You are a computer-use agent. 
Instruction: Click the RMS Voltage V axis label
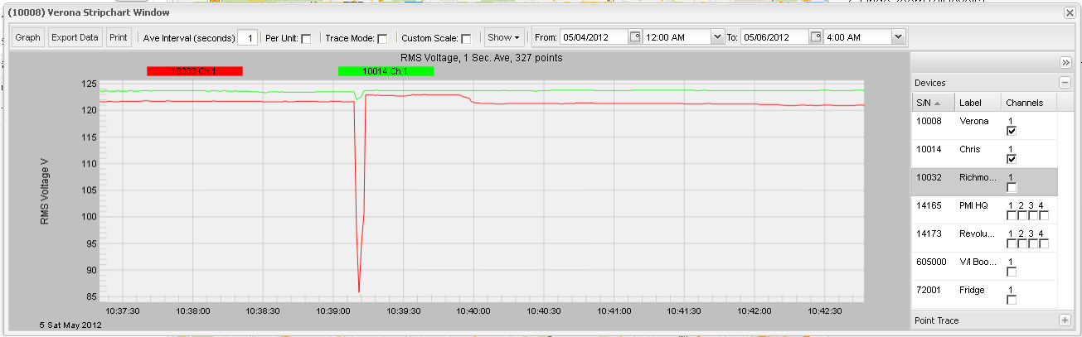tap(45, 192)
